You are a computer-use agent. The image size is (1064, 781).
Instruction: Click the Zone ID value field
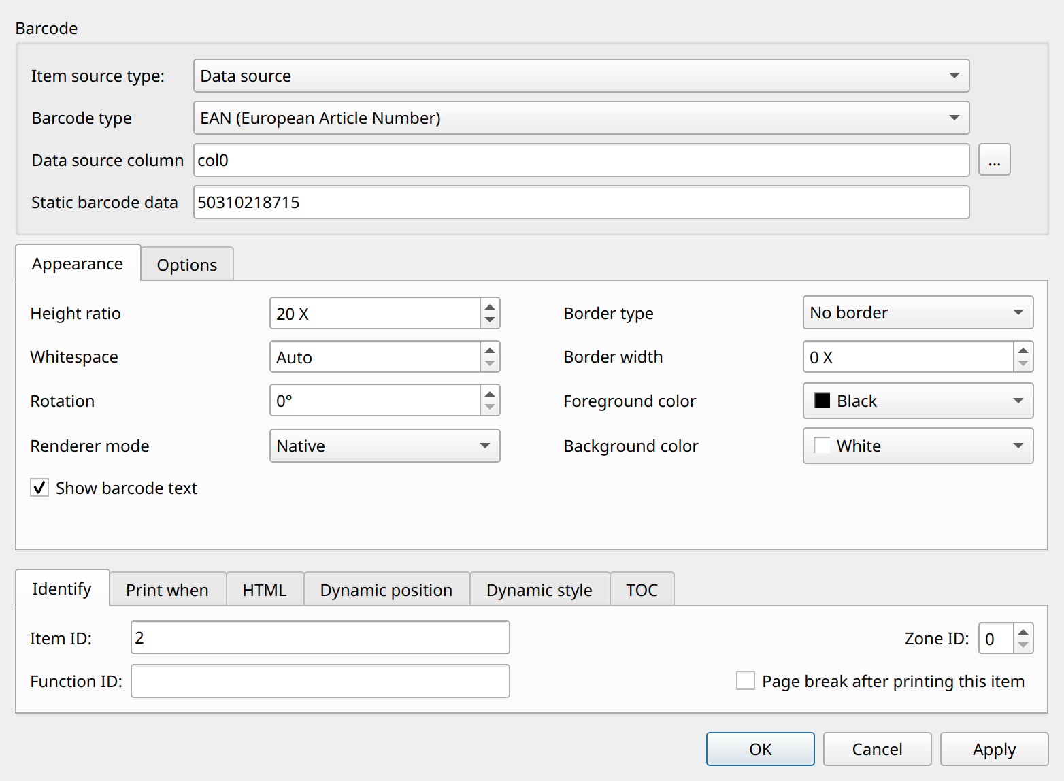tap(996, 639)
